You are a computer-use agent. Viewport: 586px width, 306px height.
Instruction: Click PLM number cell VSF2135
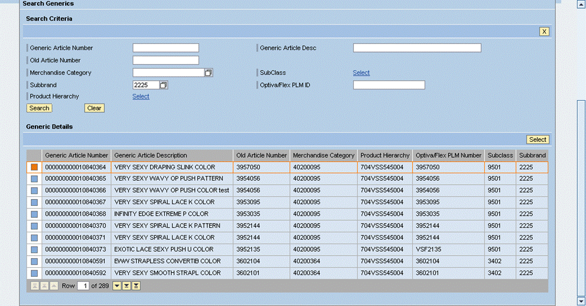click(x=449, y=249)
